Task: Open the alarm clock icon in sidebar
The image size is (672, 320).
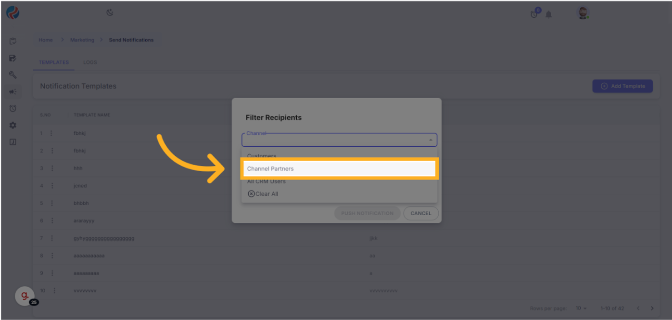Action: click(13, 108)
